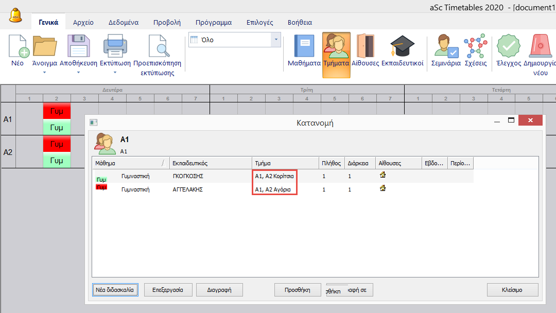Open the Αίθουσες classrooms door icon
Viewport: 556px width, 313px height.
tap(365, 47)
